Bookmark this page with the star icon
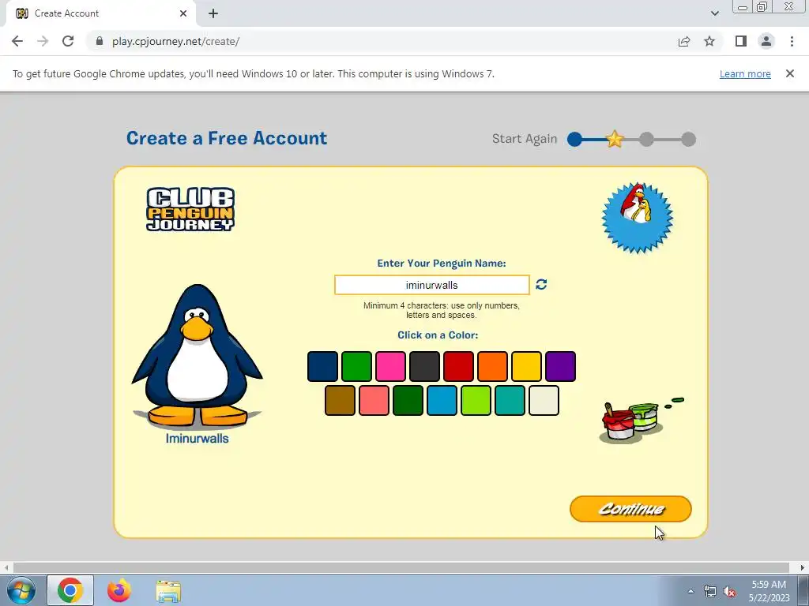 click(709, 41)
